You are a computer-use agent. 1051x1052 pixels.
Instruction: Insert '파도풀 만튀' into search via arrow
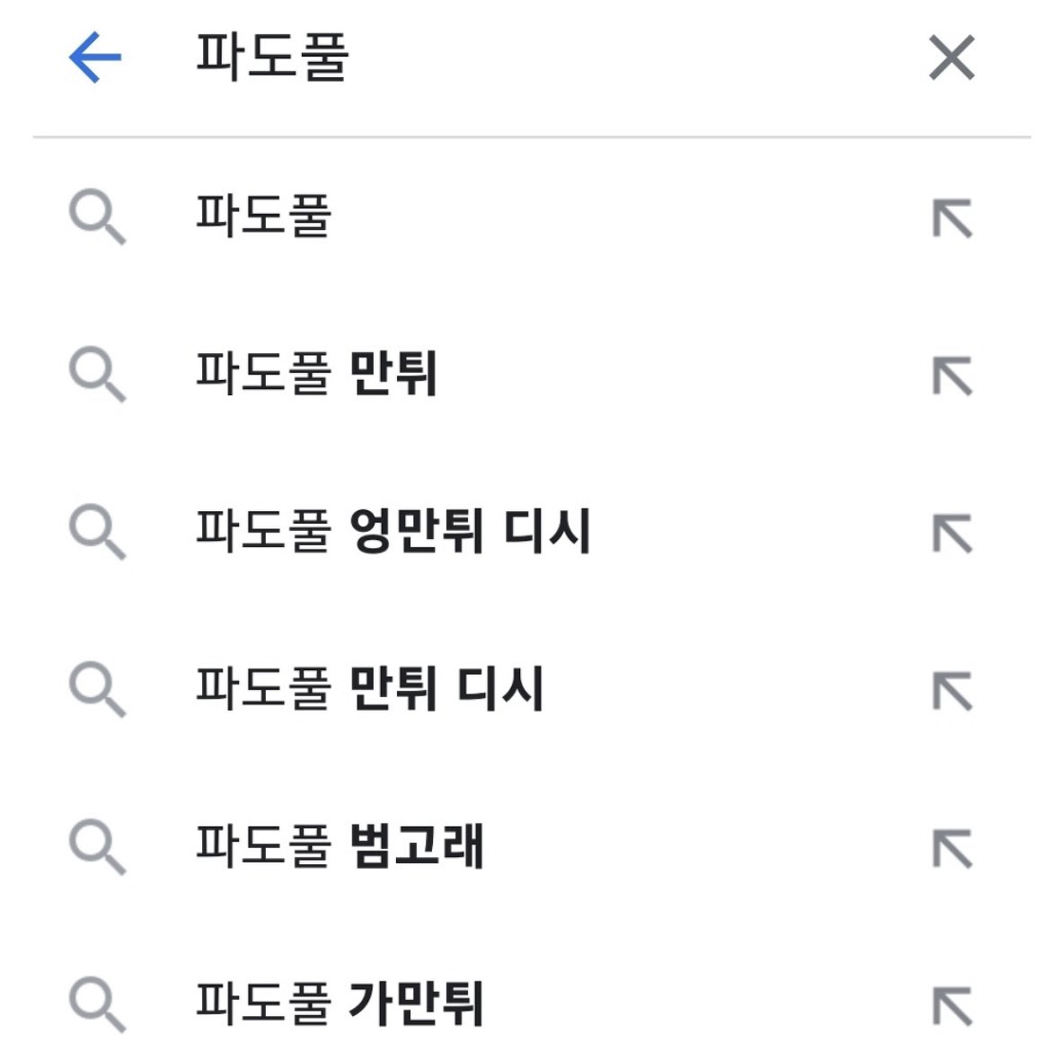952,376
